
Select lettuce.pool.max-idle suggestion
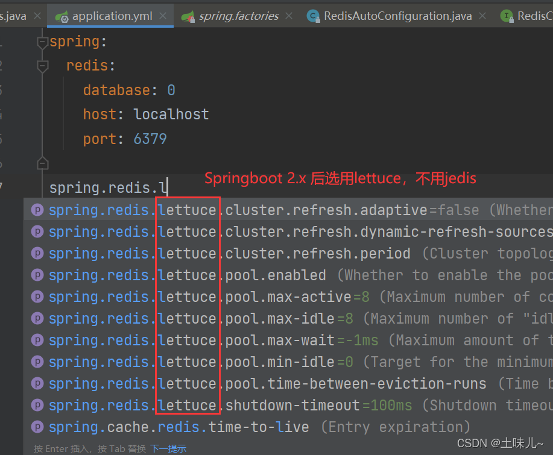pyautogui.click(x=288, y=319)
